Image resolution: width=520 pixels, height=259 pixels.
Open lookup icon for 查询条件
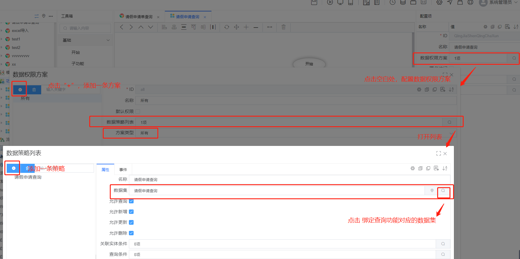(x=443, y=255)
